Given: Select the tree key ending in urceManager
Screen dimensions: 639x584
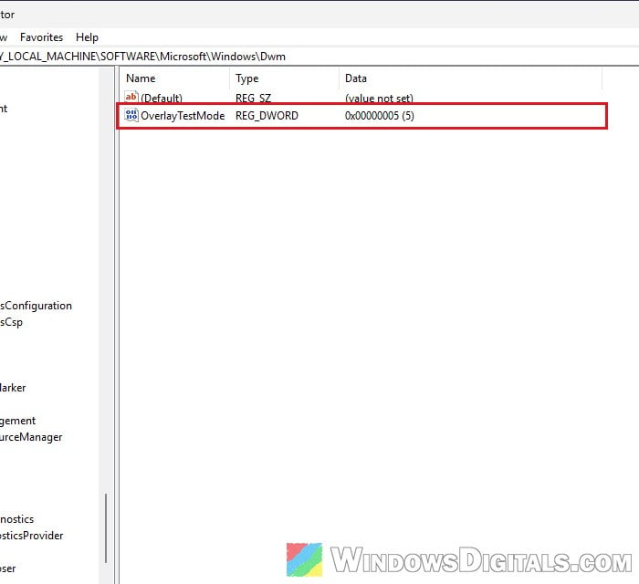Looking at the screenshot, I should coord(31,437).
